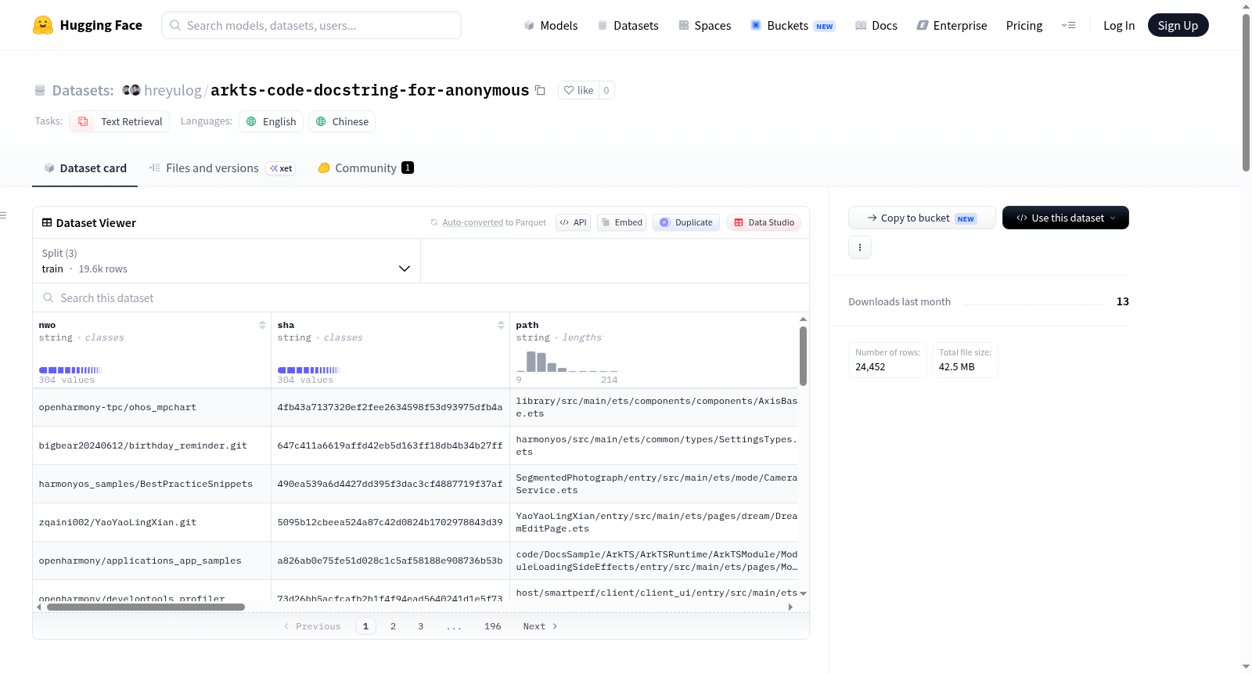Open the Buckets page
Viewport: 1252px width, 674px height.
point(793,25)
